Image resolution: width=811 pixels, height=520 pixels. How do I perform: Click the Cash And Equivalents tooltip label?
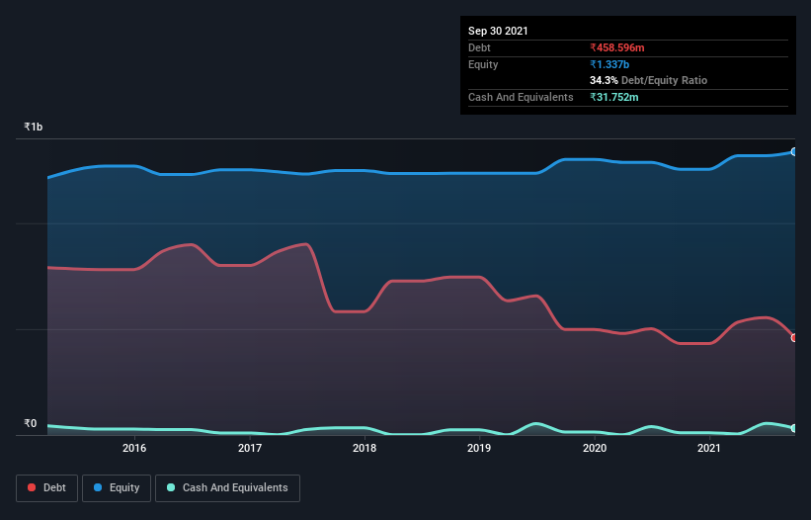click(x=521, y=97)
